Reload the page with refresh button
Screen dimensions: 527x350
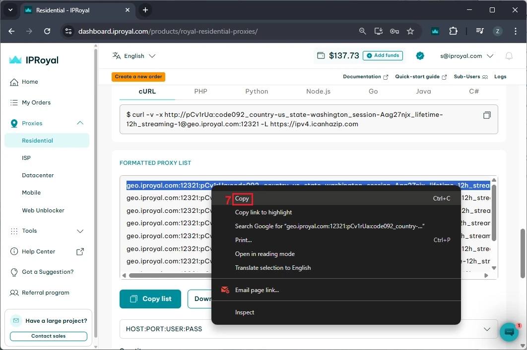[47, 31]
